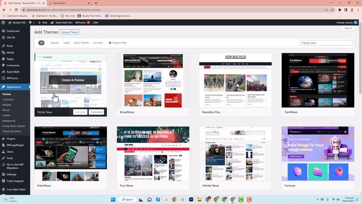Image resolution: width=362 pixels, height=204 pixels.
Task: Open the Infinity News theme thumbnail
Action: click(235, 154)
